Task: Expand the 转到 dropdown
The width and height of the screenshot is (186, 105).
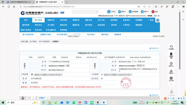Action: pyautogui.click(x=122, y=11)
